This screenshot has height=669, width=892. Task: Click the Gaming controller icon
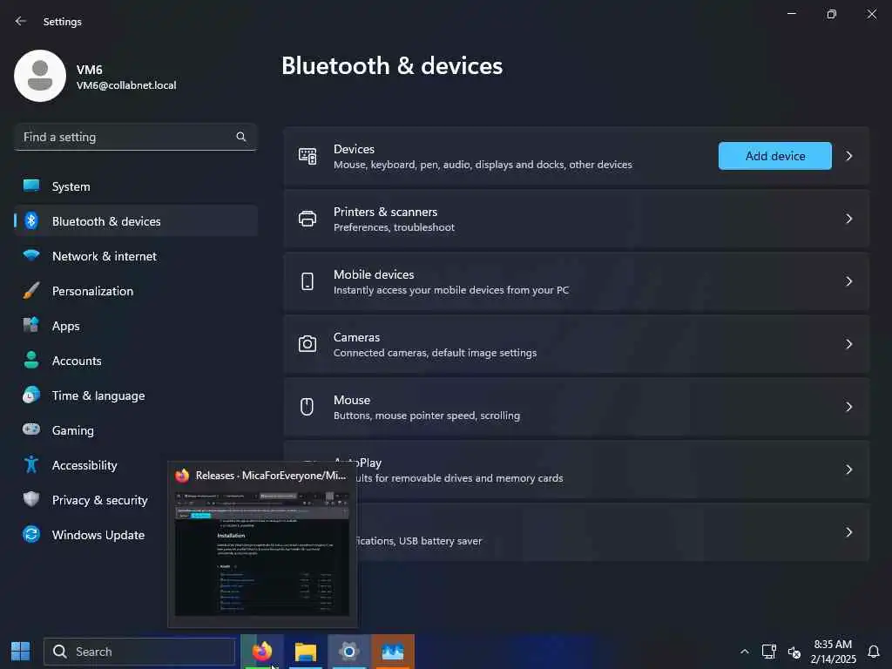tap(31, 429)
